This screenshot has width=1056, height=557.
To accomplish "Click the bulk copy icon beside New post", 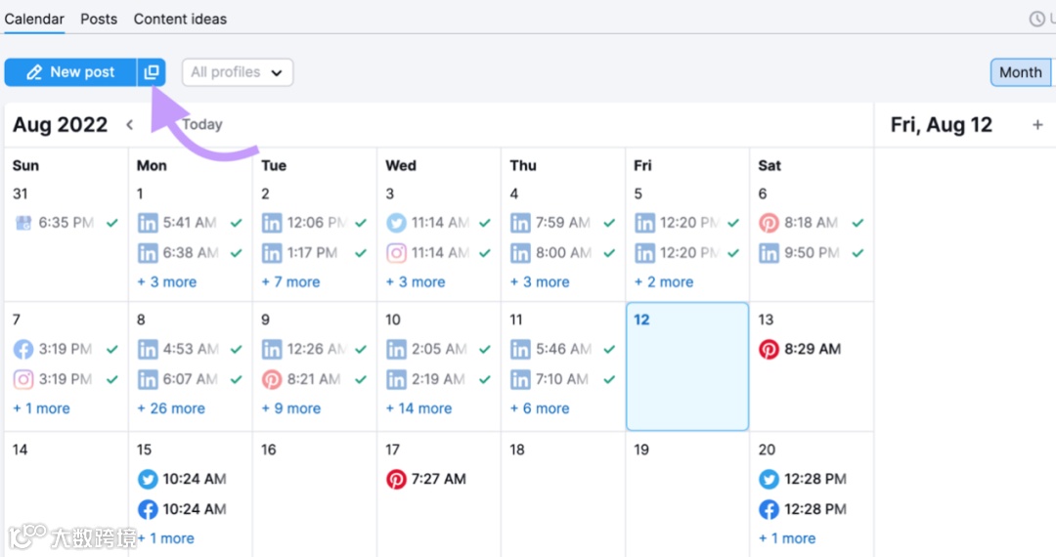I will [x=152, y=72].
